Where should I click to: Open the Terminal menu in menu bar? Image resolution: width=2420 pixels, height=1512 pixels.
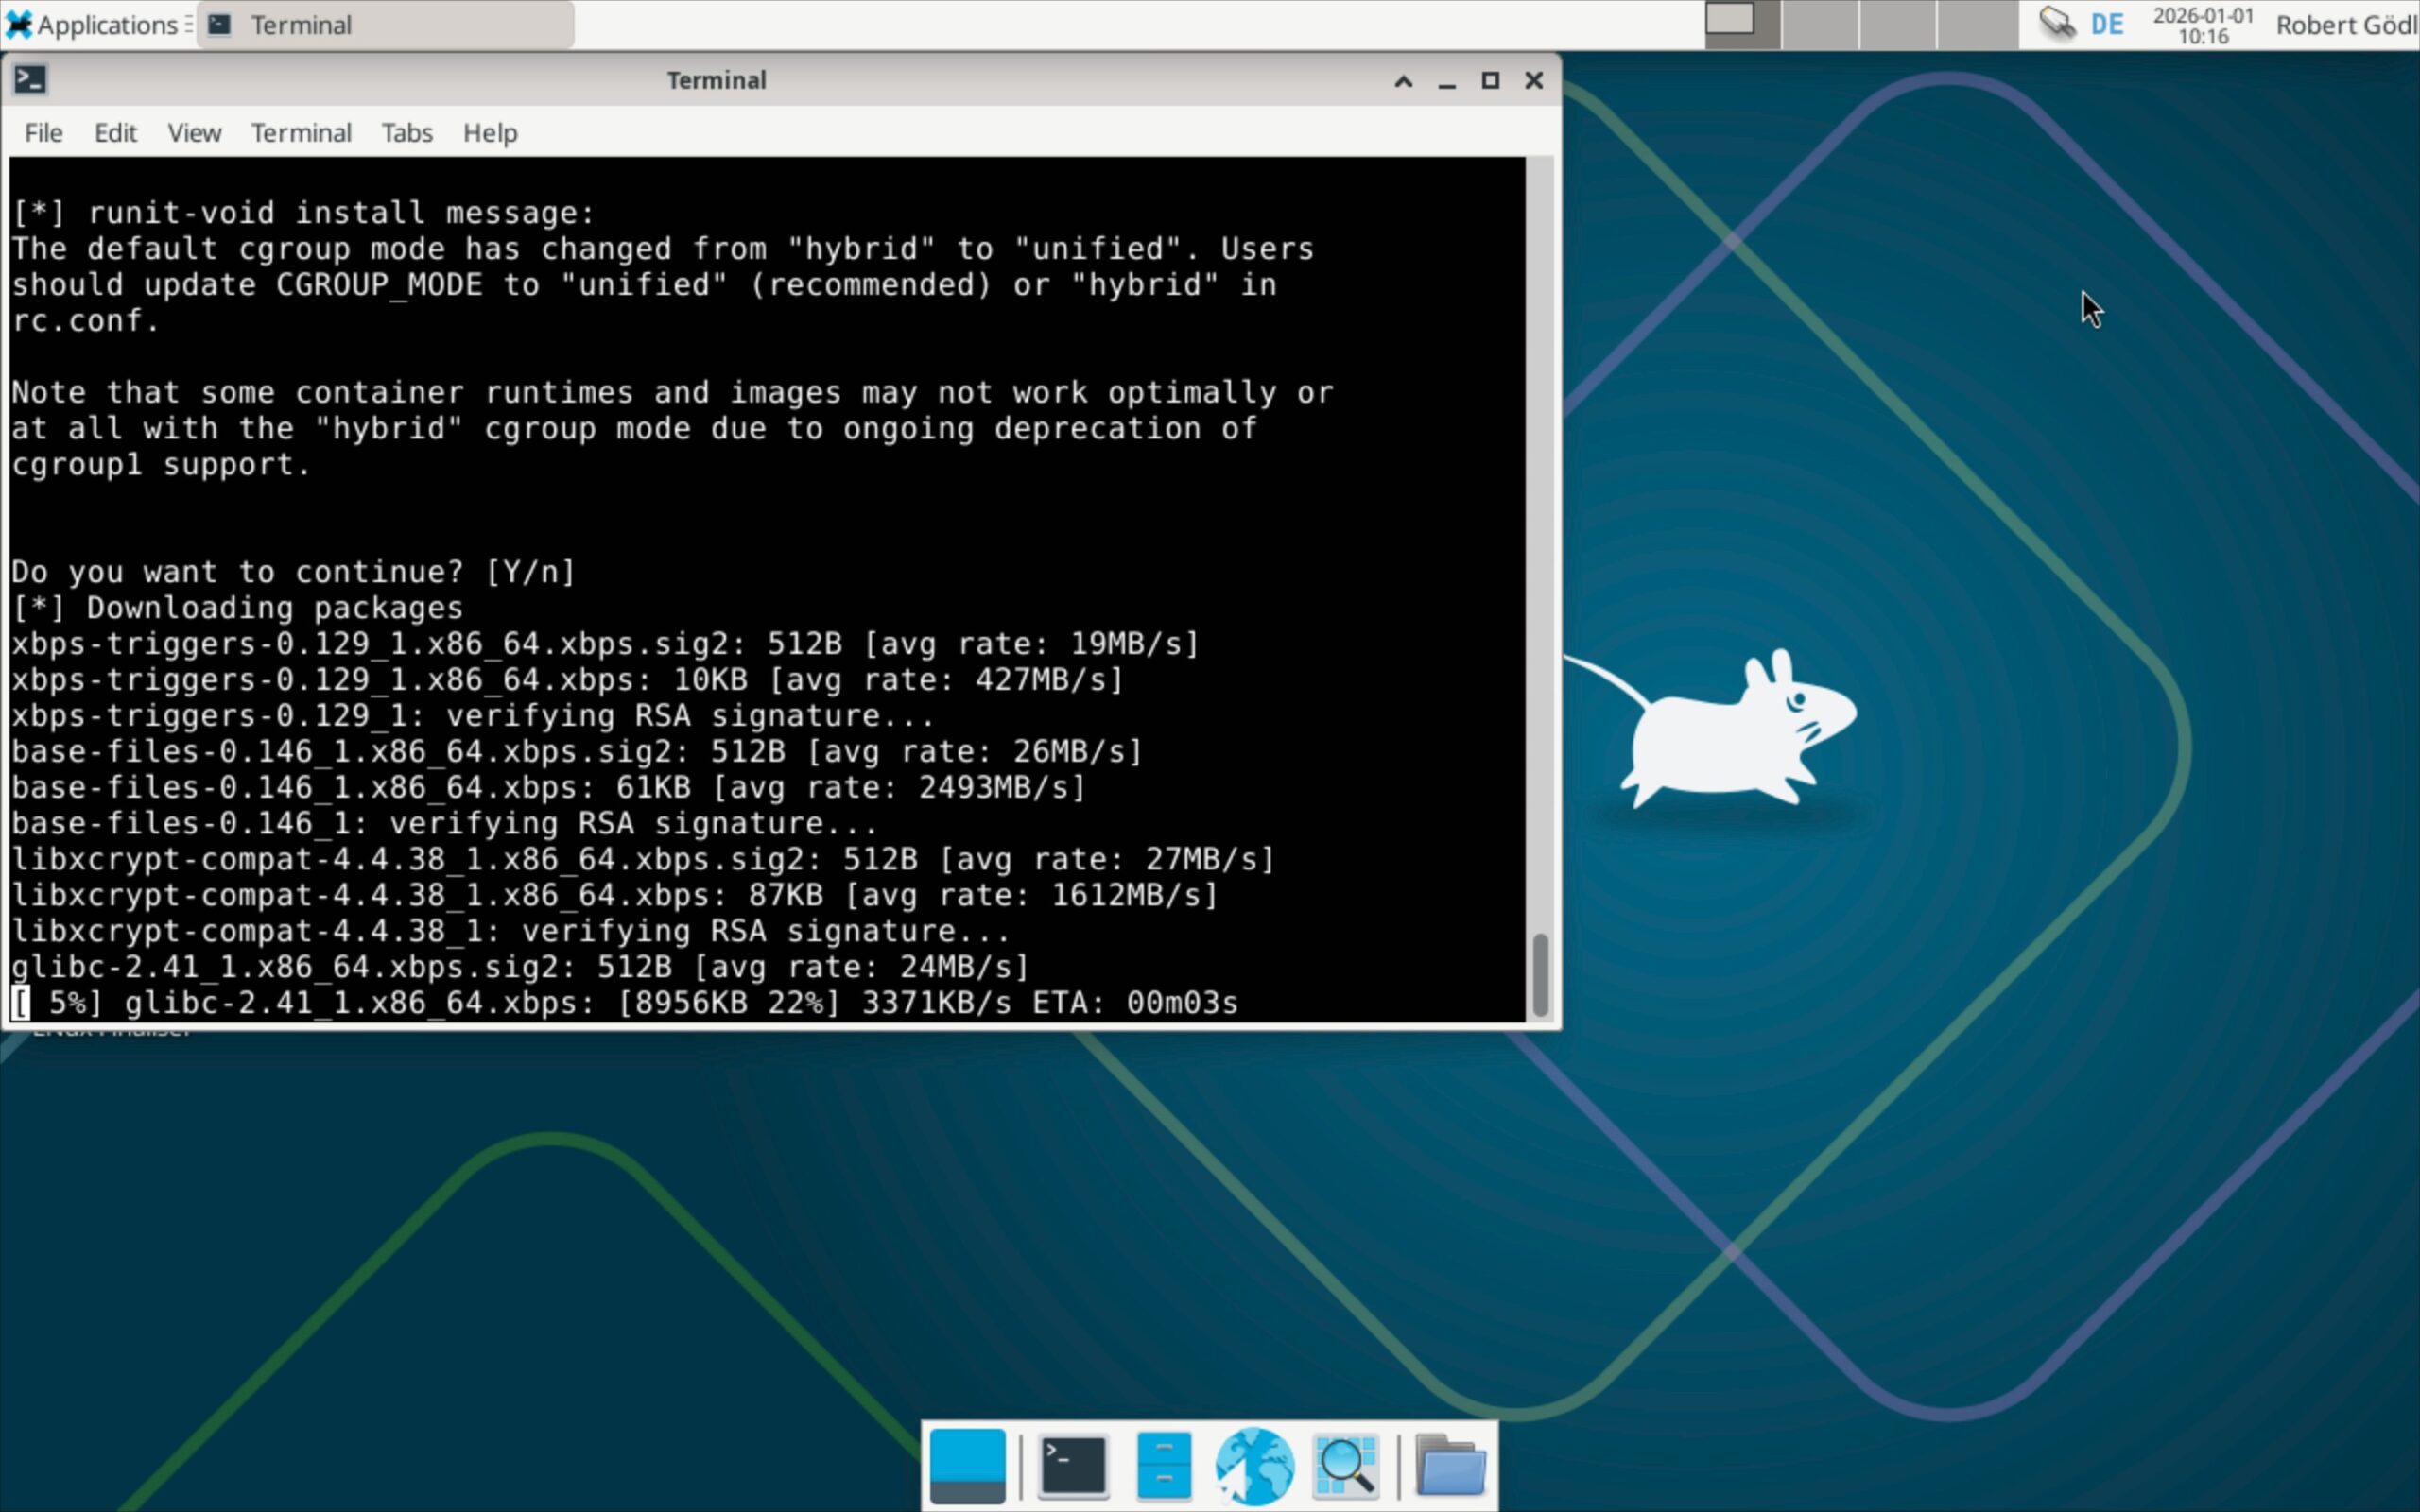301,133
